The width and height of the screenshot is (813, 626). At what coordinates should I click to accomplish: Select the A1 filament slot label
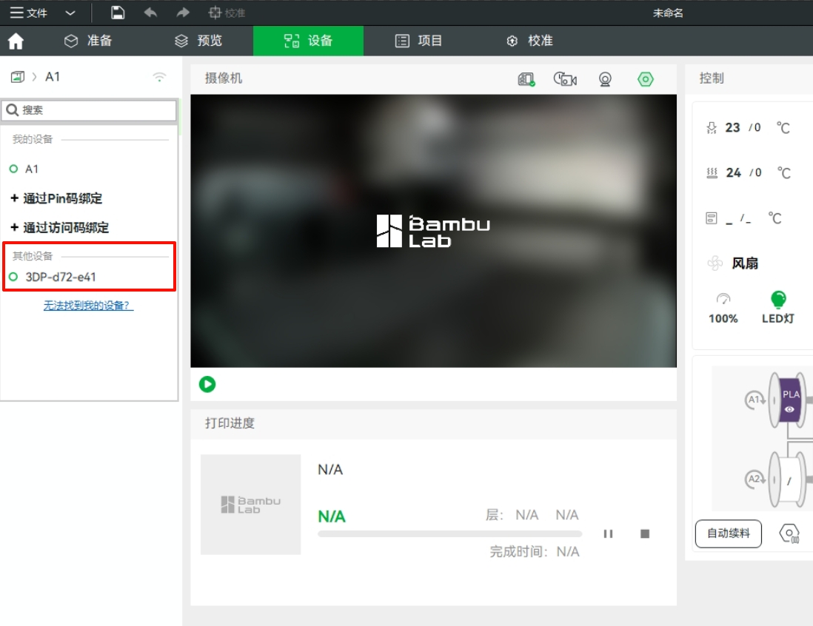click(755, 400)
